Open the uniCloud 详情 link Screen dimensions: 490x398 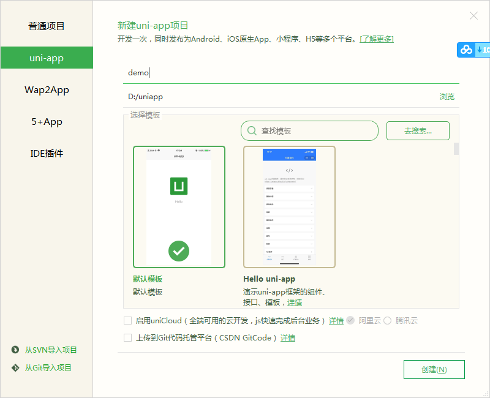tap(336, 321)
